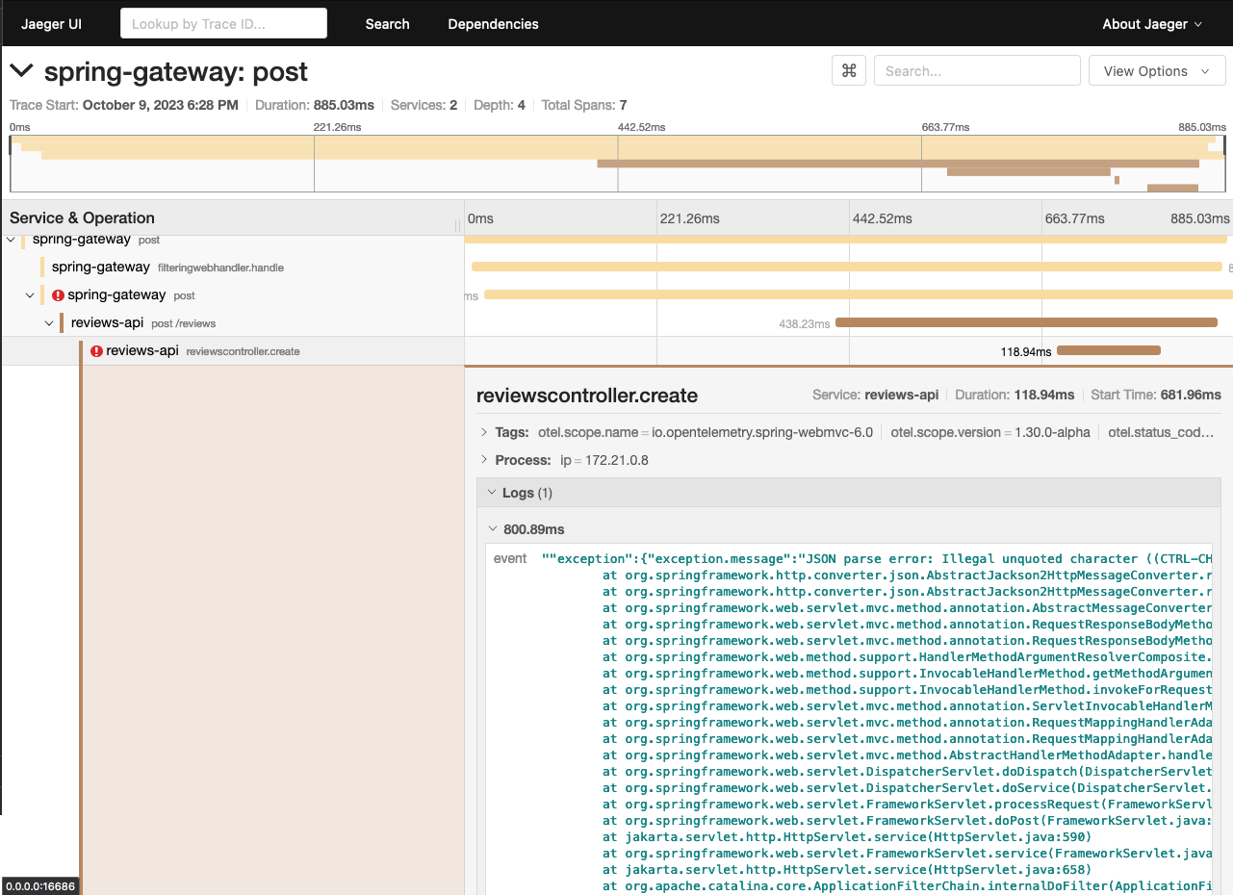This screenshot has height=895, width=1233.
Task: Click the Total Spans: 7 label
Action: click(584, 105)
